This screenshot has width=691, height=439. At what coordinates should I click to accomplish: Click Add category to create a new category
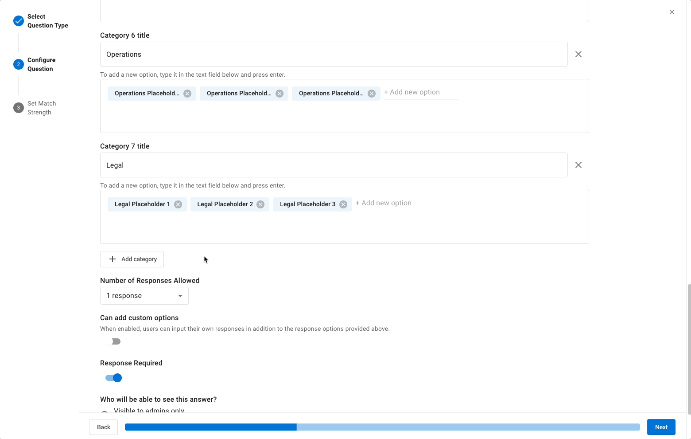click(x=132, y=259)
